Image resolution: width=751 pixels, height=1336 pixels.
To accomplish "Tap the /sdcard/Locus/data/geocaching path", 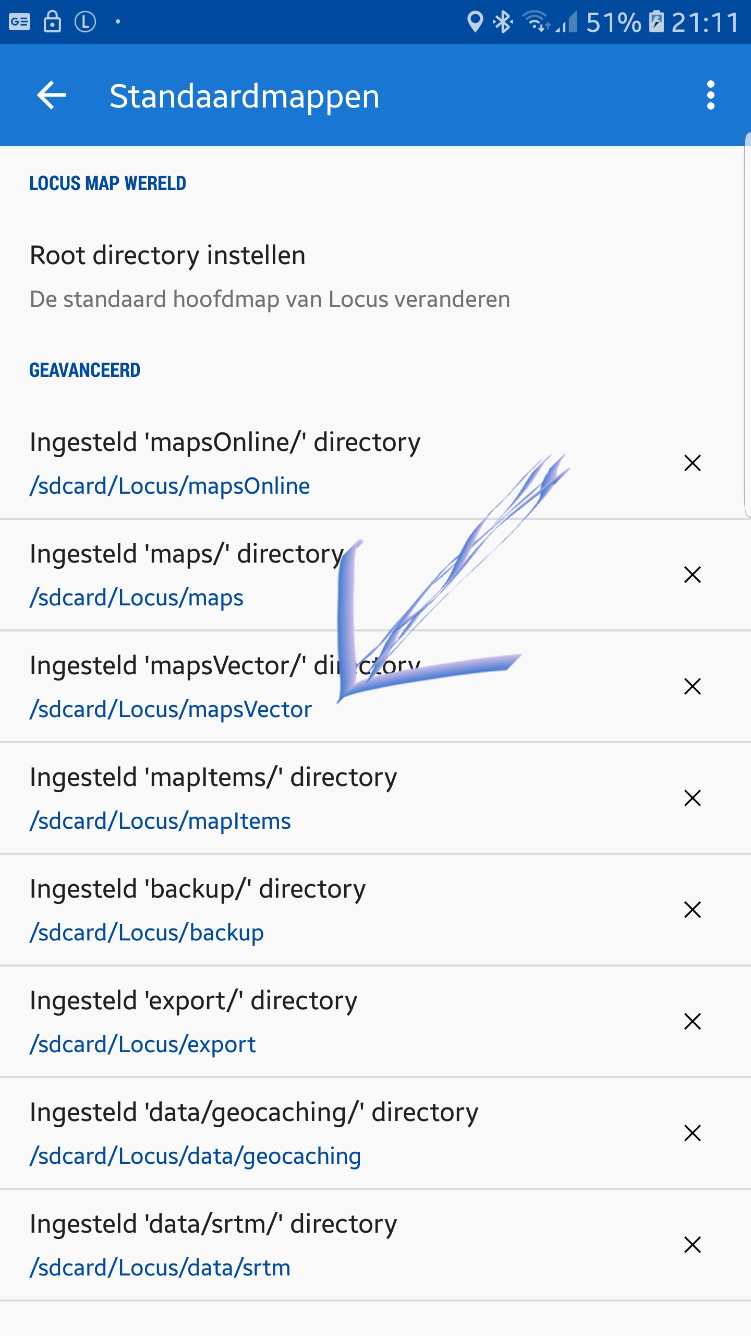I will (x=195, y=1156).
